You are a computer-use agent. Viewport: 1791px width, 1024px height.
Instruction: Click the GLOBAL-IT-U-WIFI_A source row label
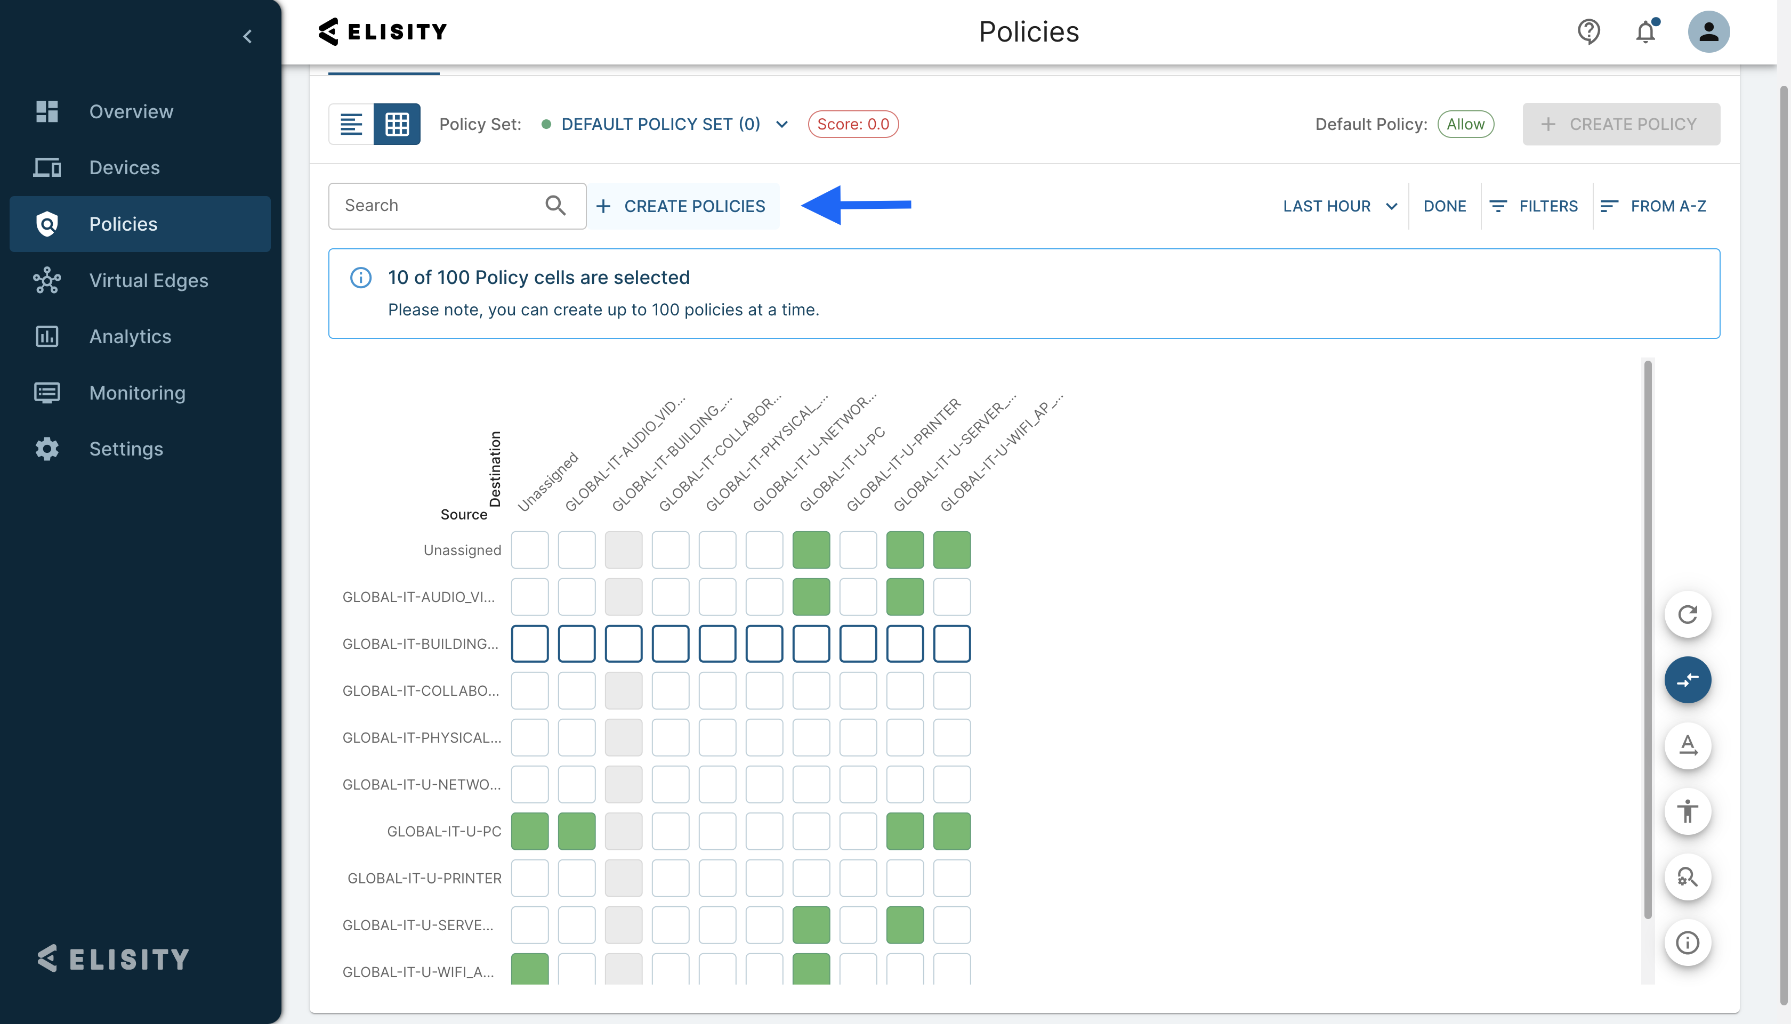418,972
